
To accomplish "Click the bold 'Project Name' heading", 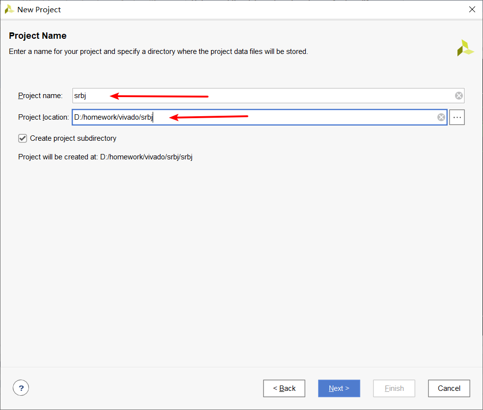I will [38, 36].
